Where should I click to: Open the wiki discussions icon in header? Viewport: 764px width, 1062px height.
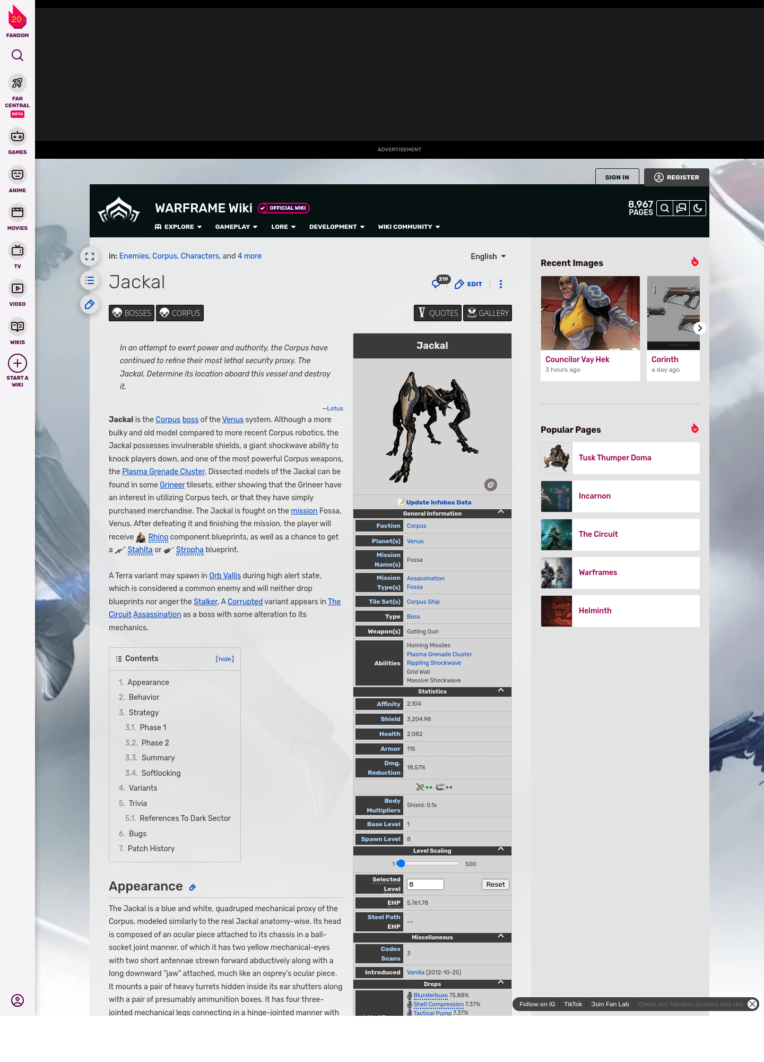click(x=681, y=208)
